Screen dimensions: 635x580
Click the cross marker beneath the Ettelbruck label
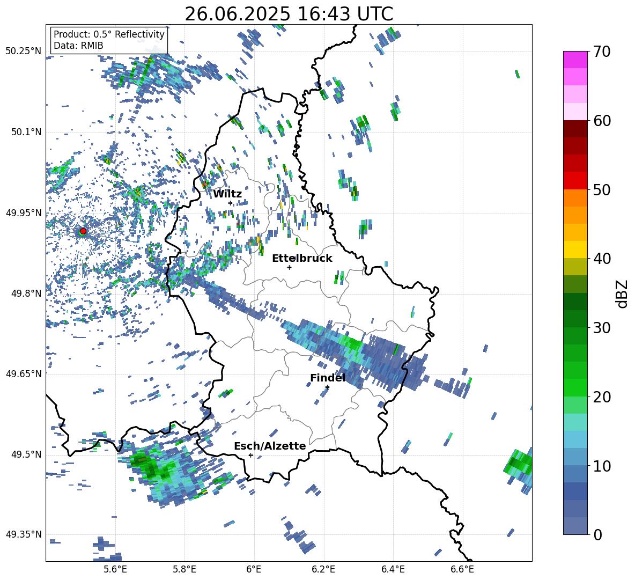coord(289,267)
